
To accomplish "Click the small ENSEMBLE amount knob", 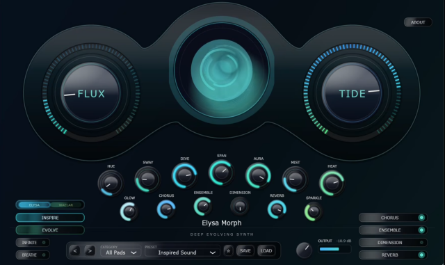I will [203, 207].
